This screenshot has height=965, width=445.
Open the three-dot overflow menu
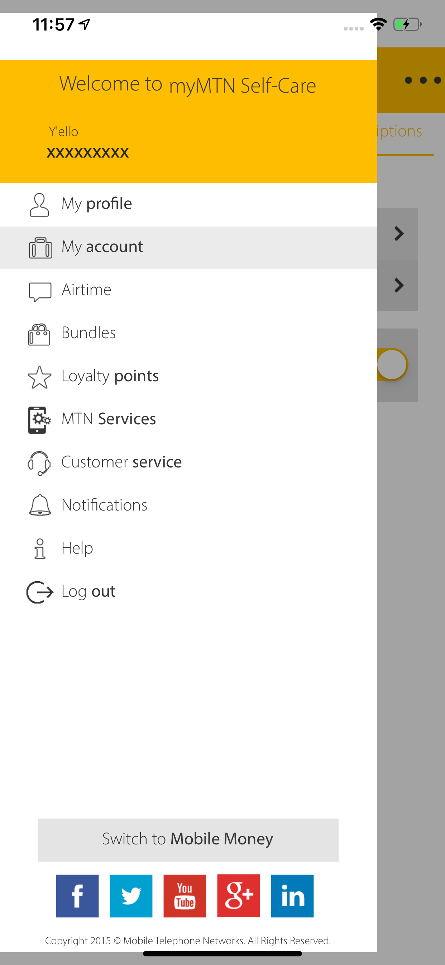[423, 80]
